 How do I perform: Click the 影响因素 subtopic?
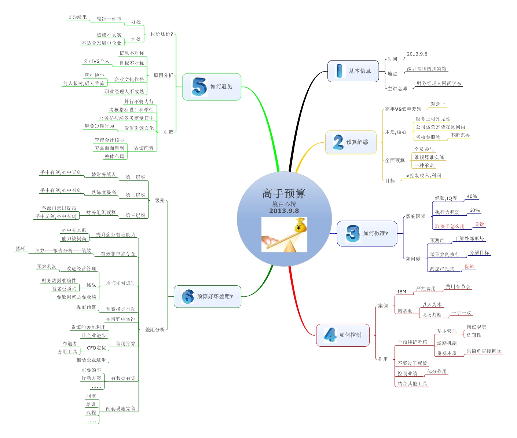pos(415,216)
